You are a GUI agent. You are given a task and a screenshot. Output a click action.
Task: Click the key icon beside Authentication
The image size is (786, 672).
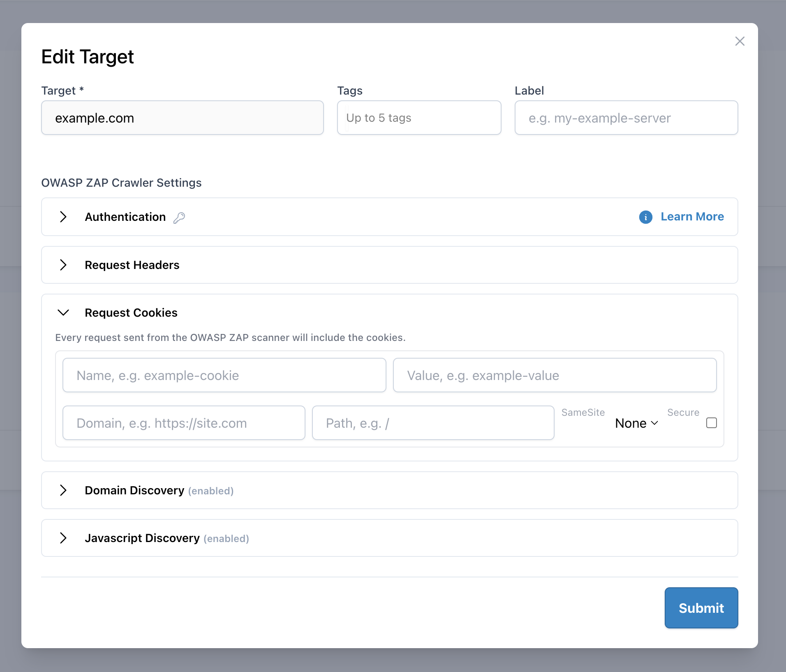[x=179, y=217]
